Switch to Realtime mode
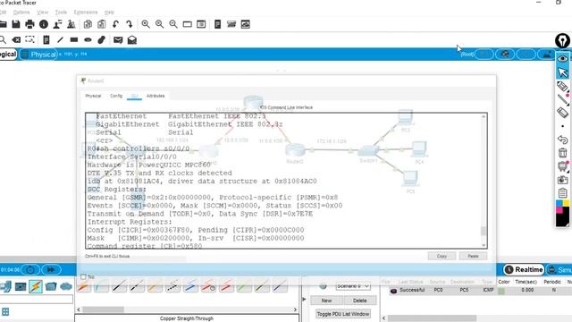The width and height of the screenshot is (572, 322). (525, 270)
